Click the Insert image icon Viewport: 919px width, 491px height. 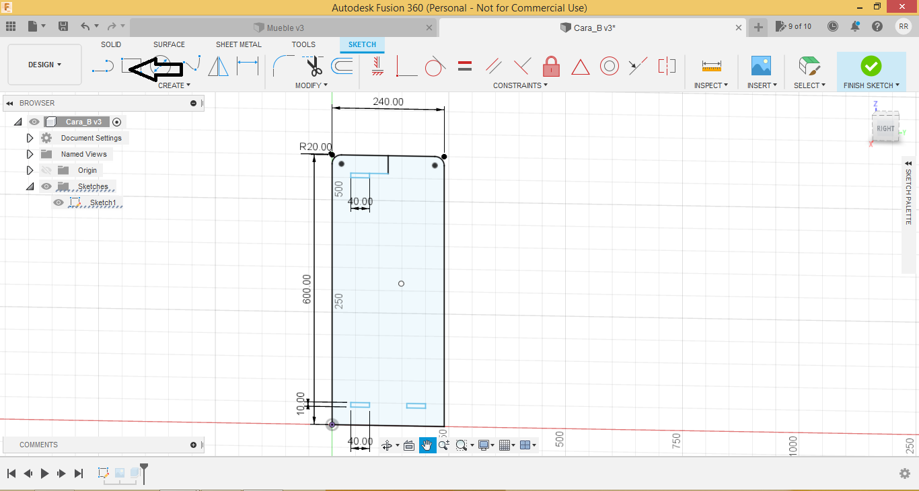(761, 66)
